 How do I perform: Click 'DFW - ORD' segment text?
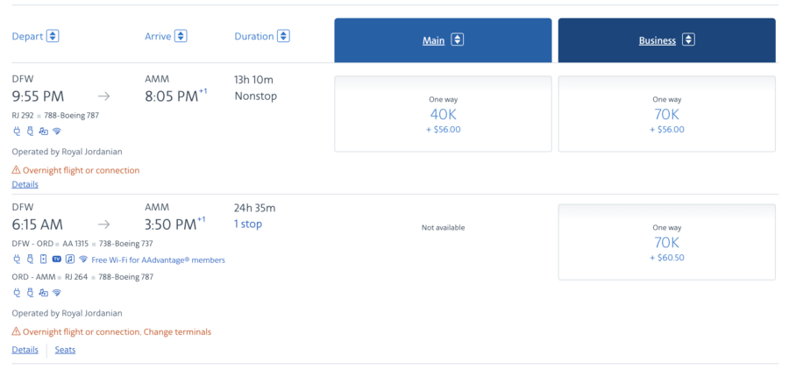32,244
